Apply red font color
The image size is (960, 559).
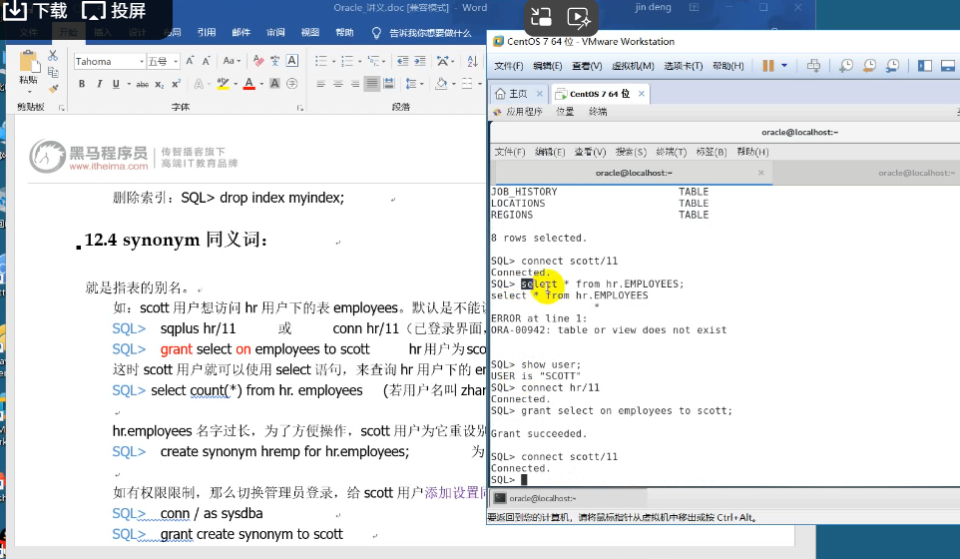coord(248,84)
